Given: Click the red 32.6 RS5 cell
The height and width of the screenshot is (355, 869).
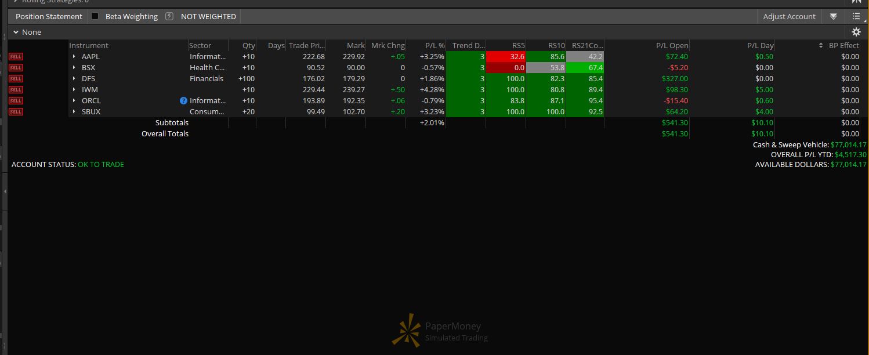Looking at the screenshot, I should [x=506, y=57].
